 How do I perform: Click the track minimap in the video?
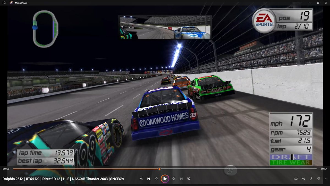click(45, 29)
